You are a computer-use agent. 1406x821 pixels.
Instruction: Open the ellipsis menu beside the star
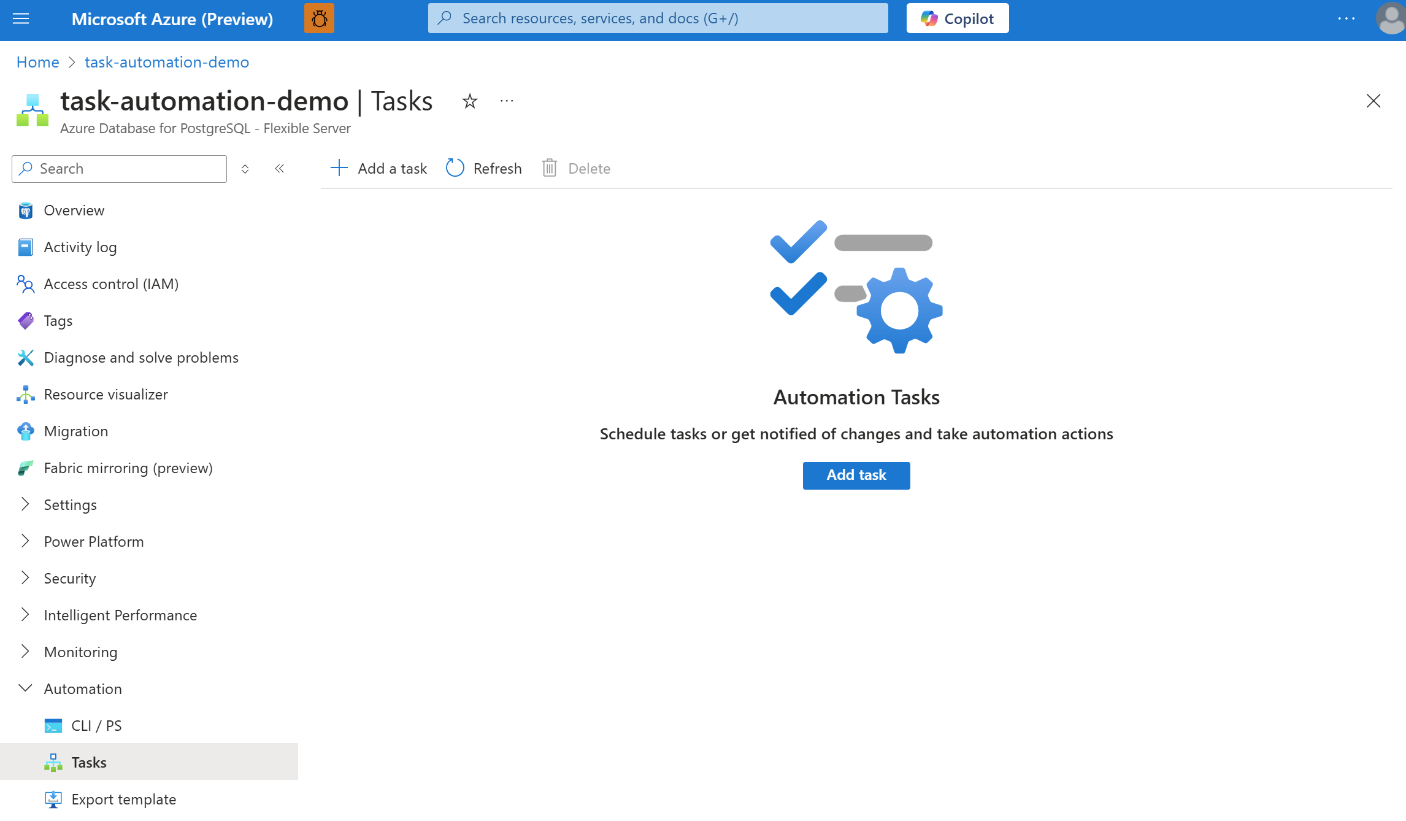(x=506, y=101)
